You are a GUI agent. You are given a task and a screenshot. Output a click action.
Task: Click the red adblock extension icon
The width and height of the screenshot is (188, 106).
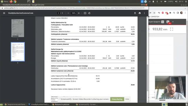pos(163,13)
